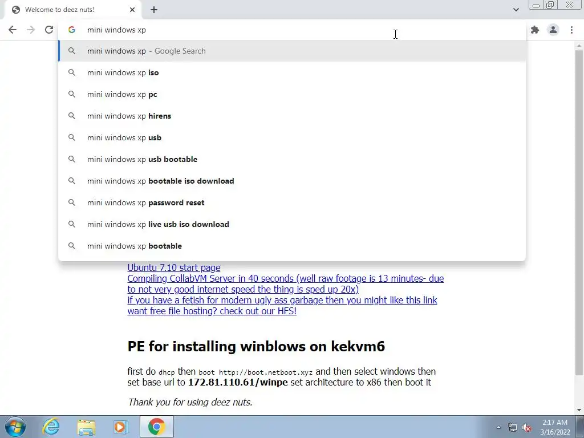Screen dimensions: 584x438
Task: Open the 'modern ugly ass garbage' link
Action: [x=282, y=300]
